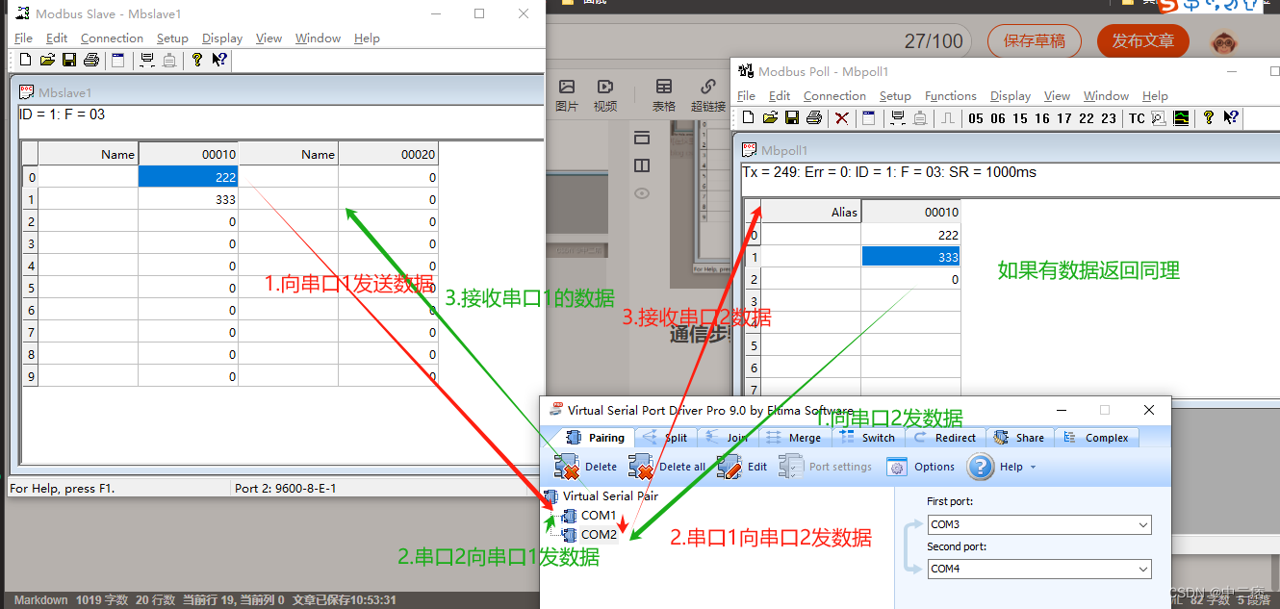Image resolution: width=1280 pixels, height=609 pixels.
Task: Click Connect icon in Modbus Poll toolbar
Action: 898,117
